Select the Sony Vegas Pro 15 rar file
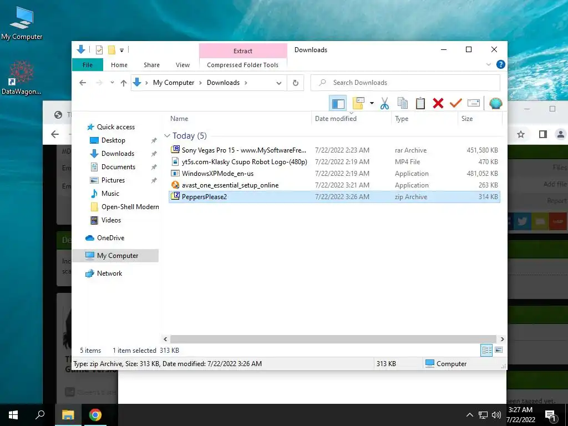This screenshot has width=568, height=426. pyautogui.click(x=334, y=150)
